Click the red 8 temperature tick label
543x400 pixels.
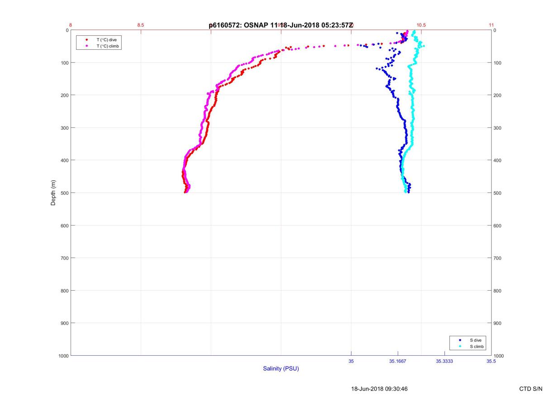pyautogui.click(x=71, y=25)
